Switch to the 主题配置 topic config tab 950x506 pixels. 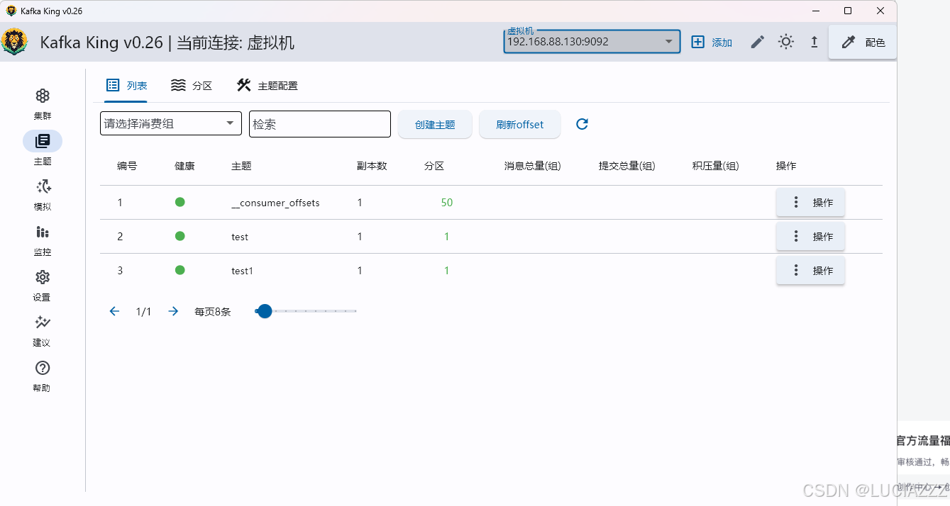[x=267, y=86]
